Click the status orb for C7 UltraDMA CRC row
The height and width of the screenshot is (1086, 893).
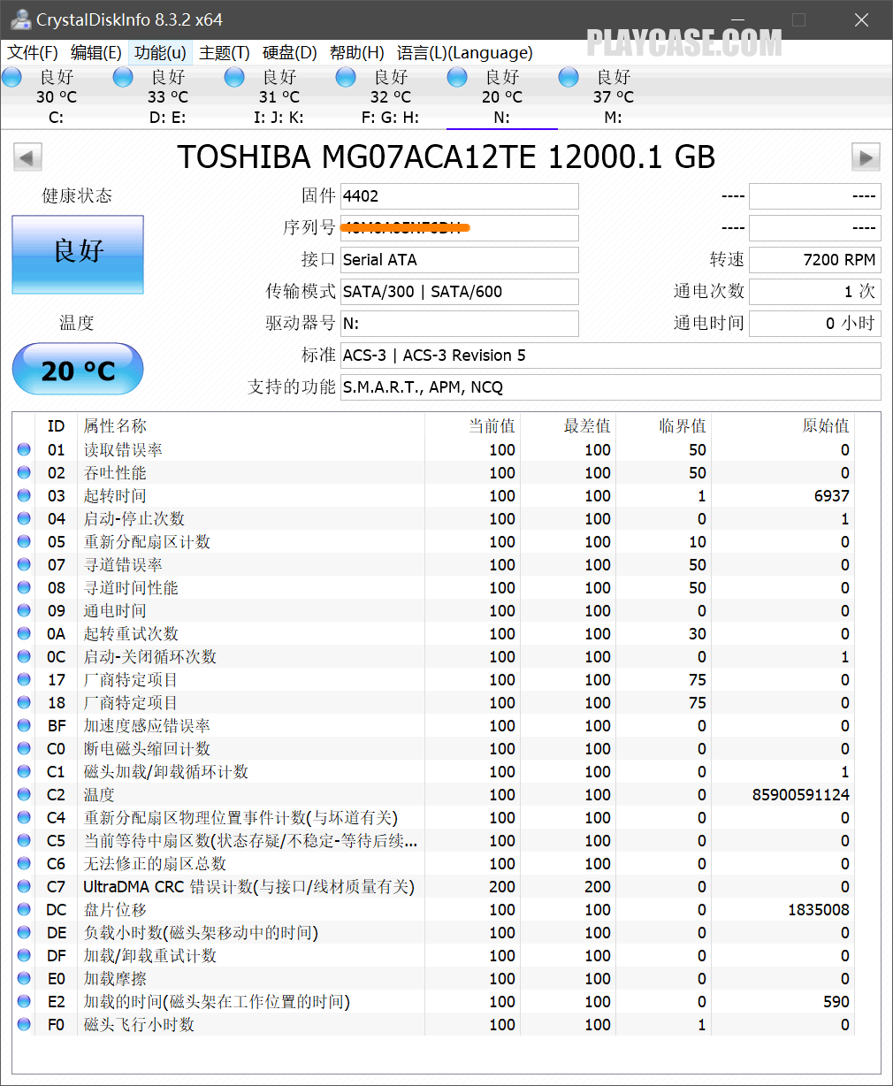pyautogui.click(x=24, y=887)
